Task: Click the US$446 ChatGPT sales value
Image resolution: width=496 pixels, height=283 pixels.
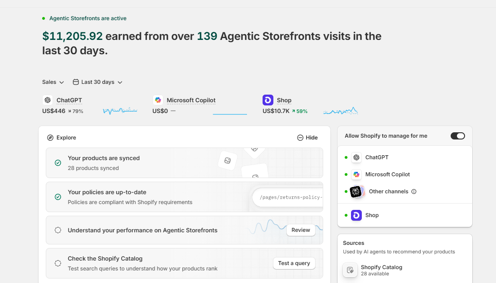Action: pos(54,111)
